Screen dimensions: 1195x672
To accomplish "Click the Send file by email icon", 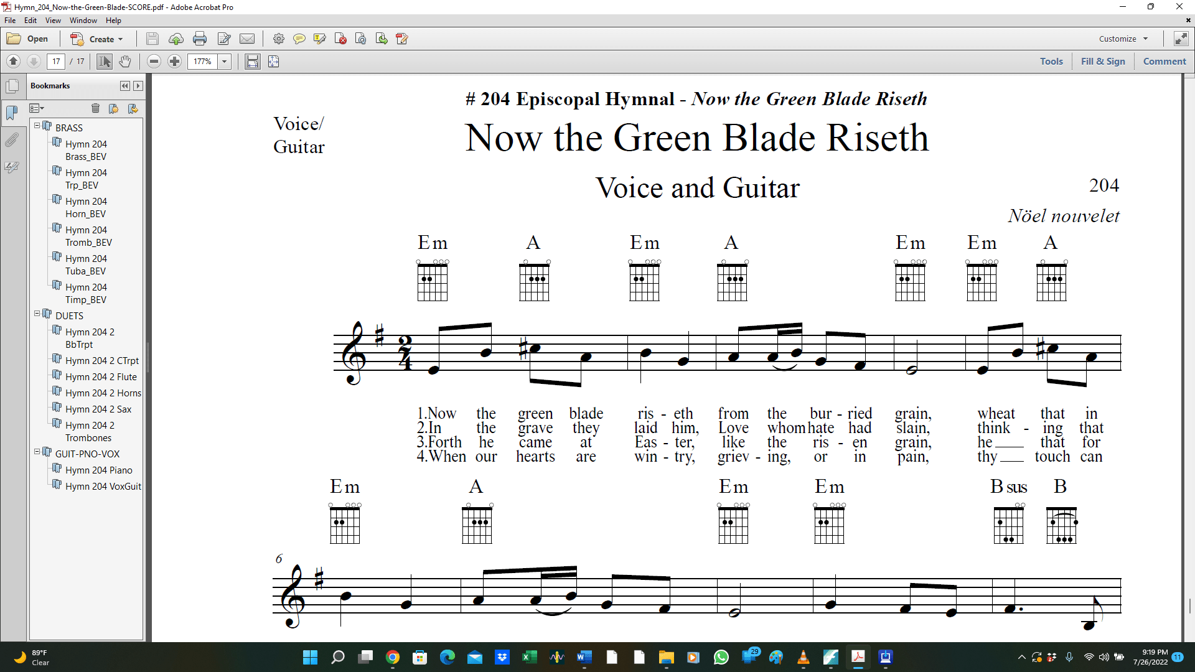I will [x=247, y=39].
